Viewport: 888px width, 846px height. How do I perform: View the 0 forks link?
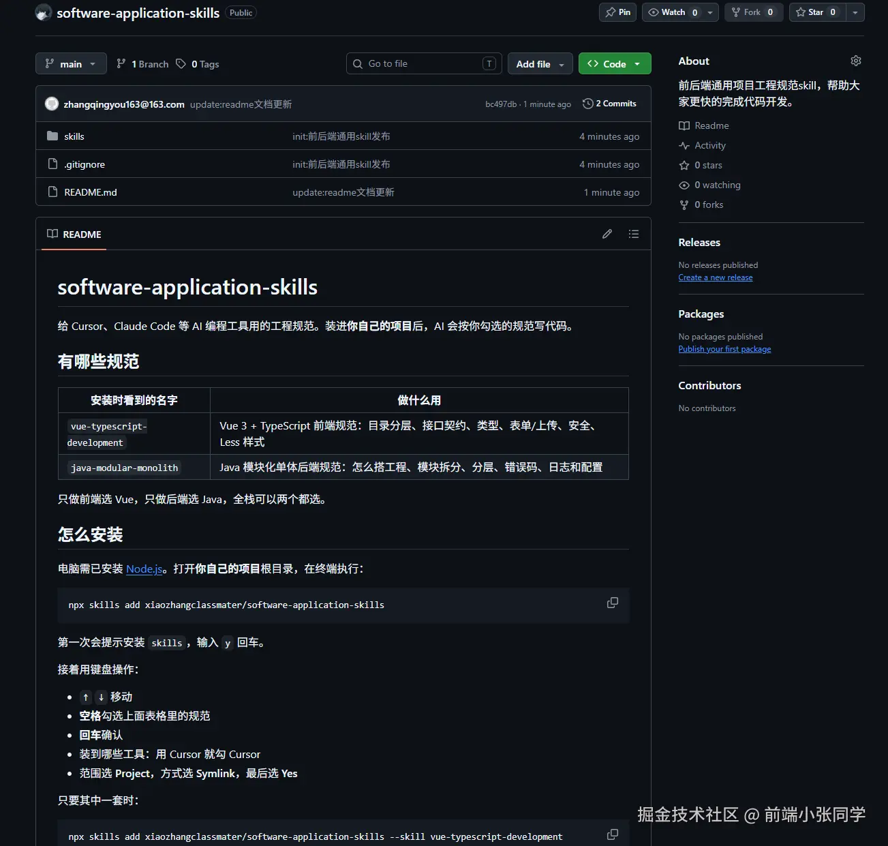pyautogui.click(x=701, y=205)
